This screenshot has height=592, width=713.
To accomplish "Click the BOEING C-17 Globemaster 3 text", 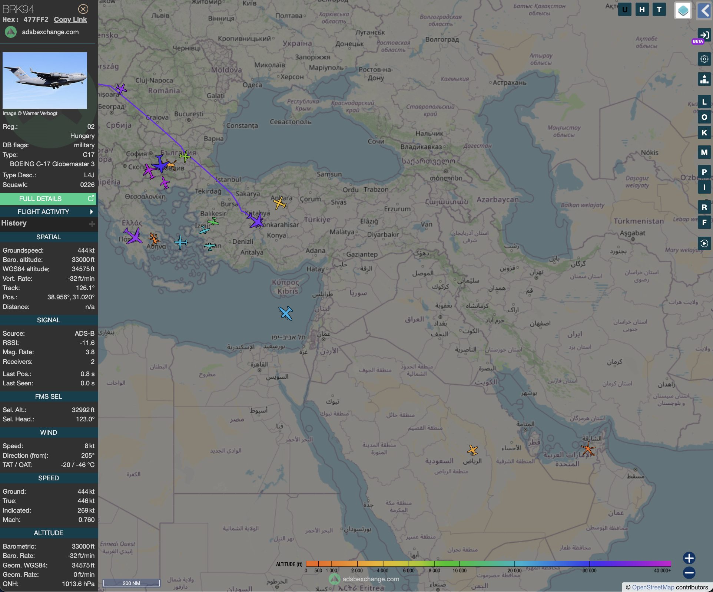I will (x=52, y=164).
